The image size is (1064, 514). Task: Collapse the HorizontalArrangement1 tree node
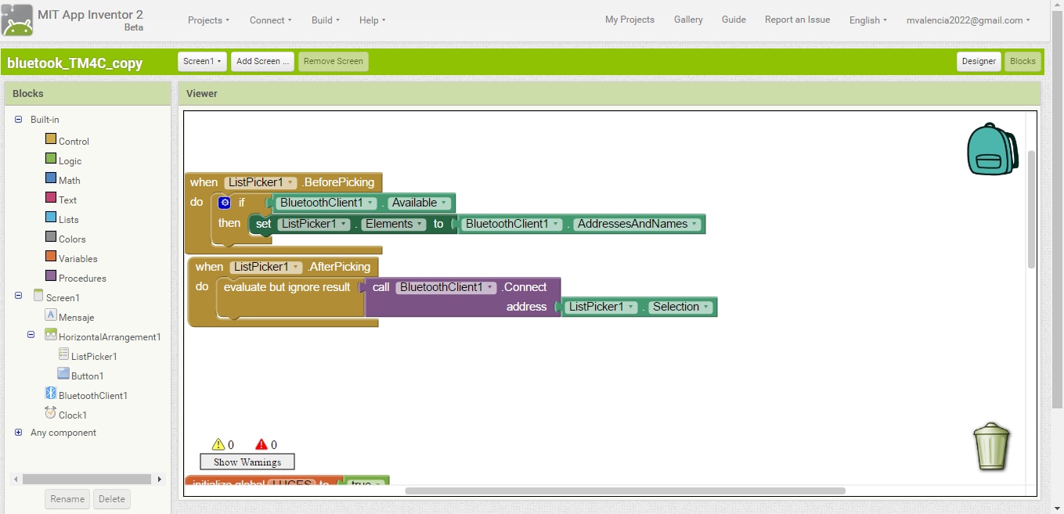click(31, 335)
